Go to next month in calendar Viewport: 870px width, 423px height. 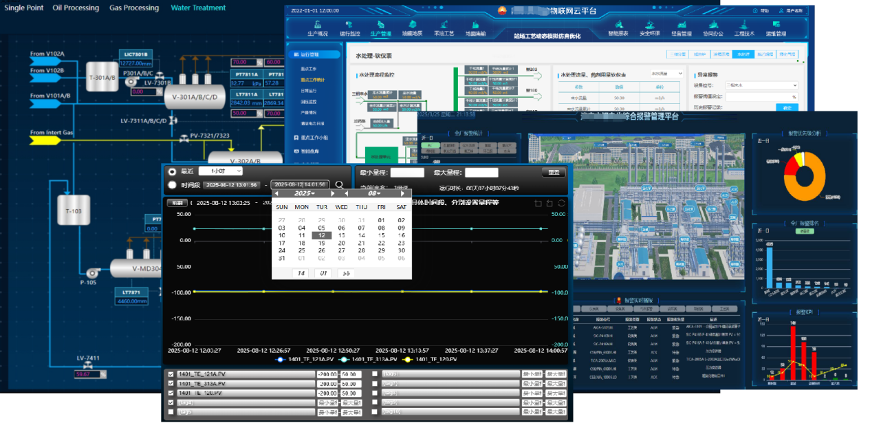(403, 193)
